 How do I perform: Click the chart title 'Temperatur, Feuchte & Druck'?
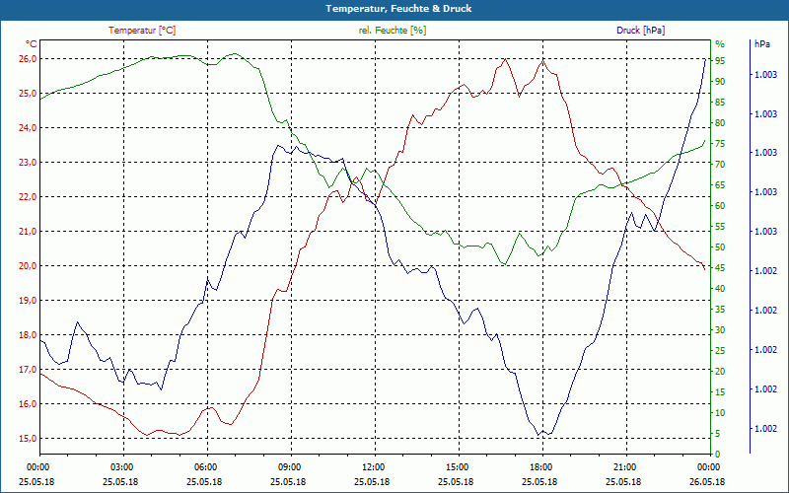coord(398,9)
